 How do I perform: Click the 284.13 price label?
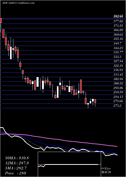point(118,97)
